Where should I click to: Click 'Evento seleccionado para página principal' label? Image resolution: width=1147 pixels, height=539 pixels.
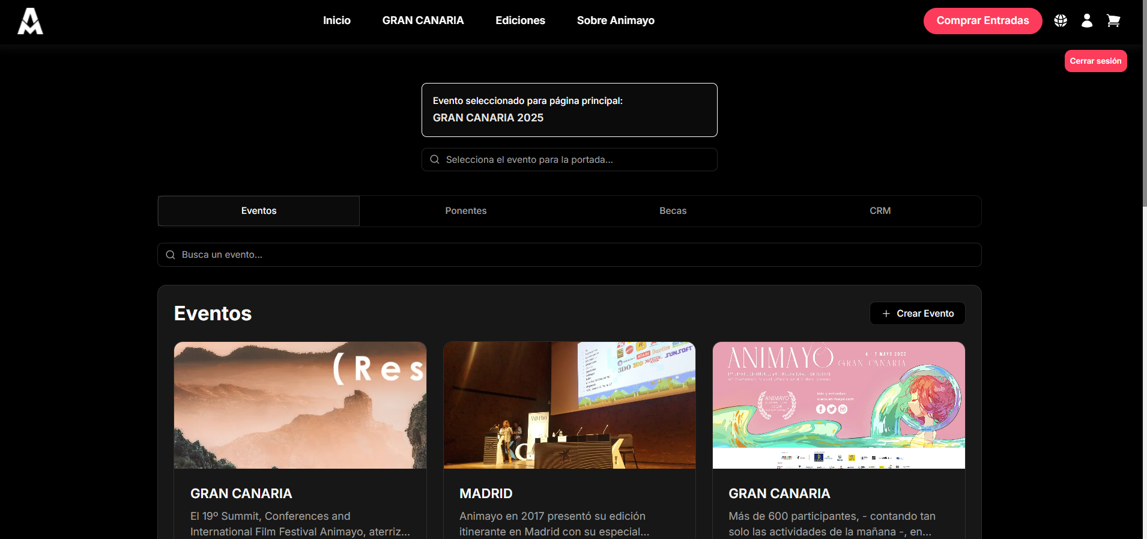(x=528, y=101)
